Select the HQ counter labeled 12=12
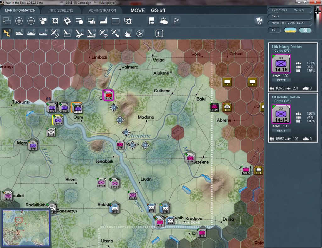Screen dimensions: 322x248 (x=64, y=108)
